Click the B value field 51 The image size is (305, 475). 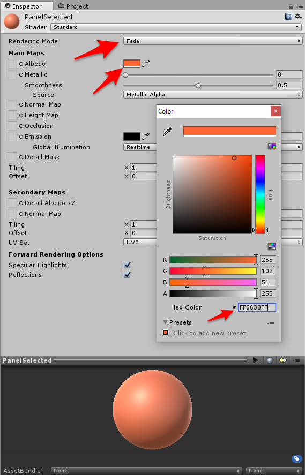pyautogui.click(x=268, y=282)
